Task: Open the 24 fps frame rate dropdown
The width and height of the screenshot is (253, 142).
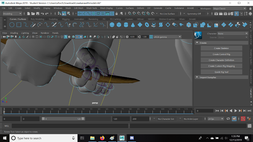Action: coord(215,119)
